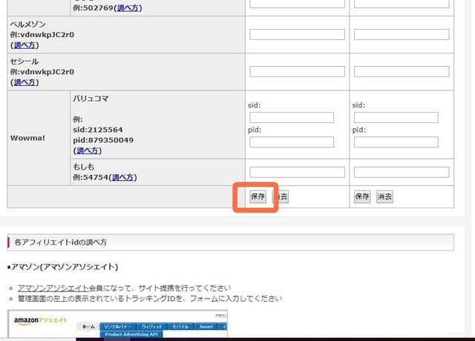This screenshot has width=475, height=341.
Task: Select the 各アフィリエイトidの調べ方 heading
Action: point(61,242)
